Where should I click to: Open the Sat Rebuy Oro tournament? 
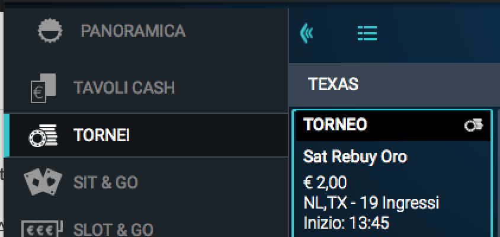355,157
